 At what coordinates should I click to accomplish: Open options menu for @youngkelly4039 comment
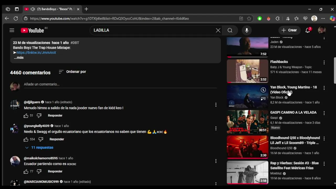[x=216, y=128]
